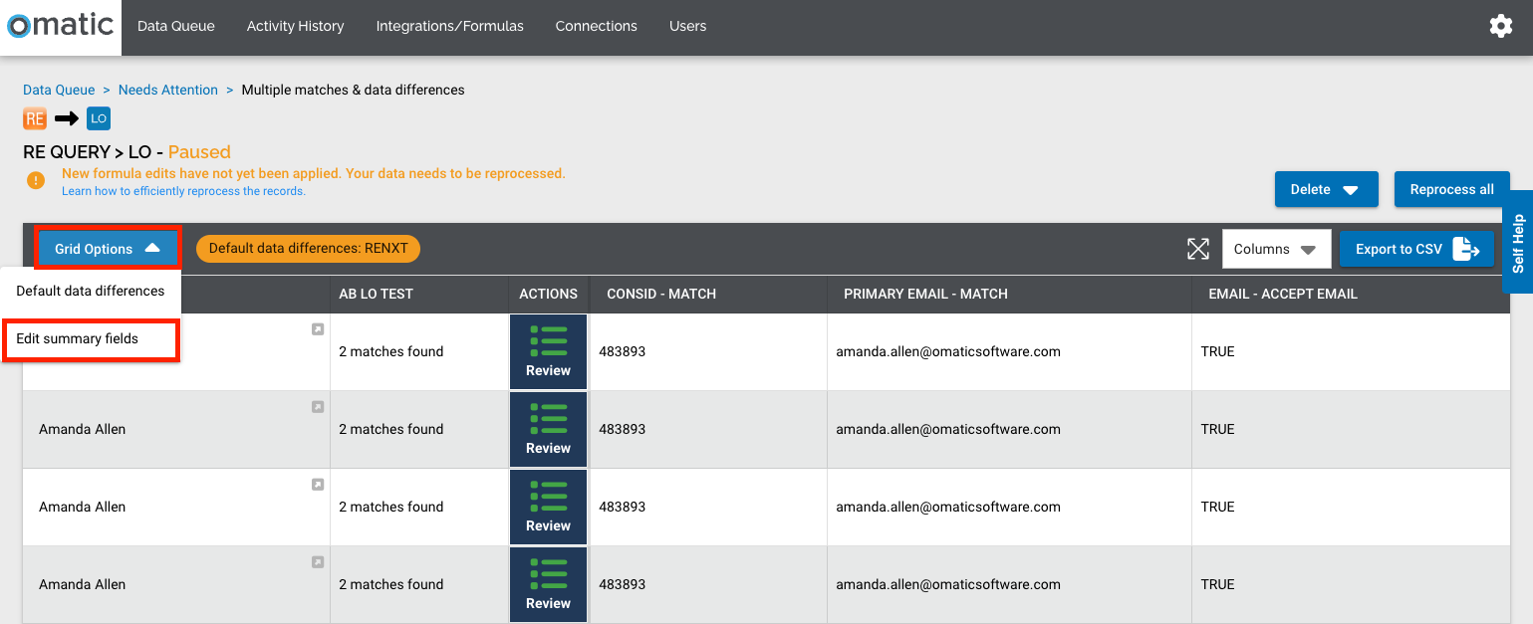Click 'Amanda Allen' in the third row

coord(82,507)
